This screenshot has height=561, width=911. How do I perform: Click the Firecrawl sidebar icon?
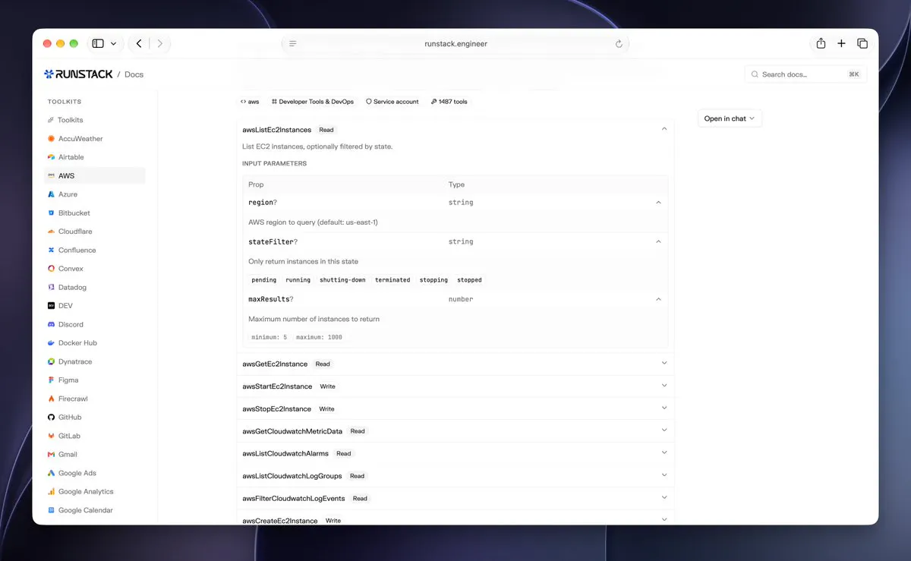tap(51, 399)
